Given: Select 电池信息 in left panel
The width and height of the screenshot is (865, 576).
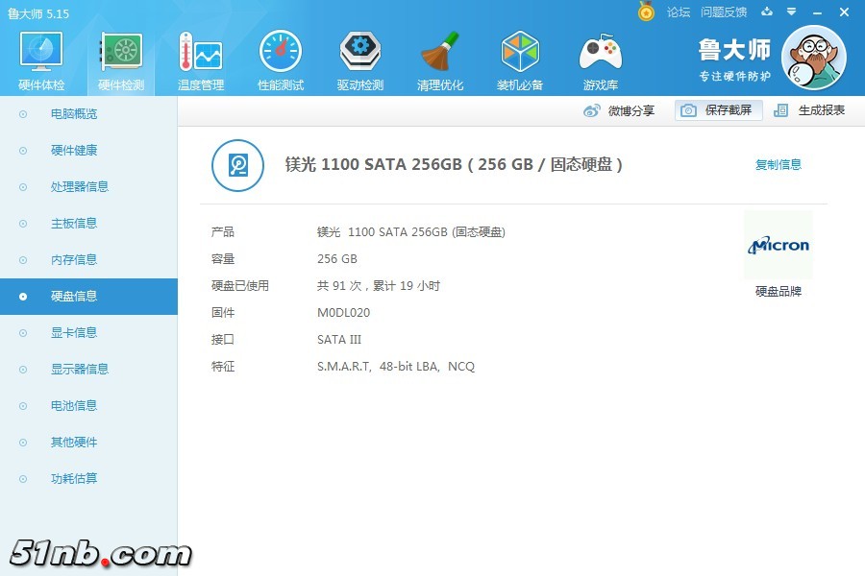Looking at the screenshot, I should [x=74, y=406].
